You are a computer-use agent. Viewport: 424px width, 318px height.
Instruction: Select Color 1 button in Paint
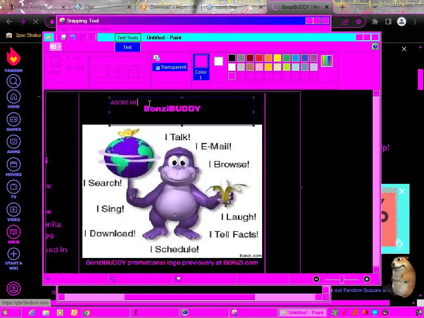[201, 67]
